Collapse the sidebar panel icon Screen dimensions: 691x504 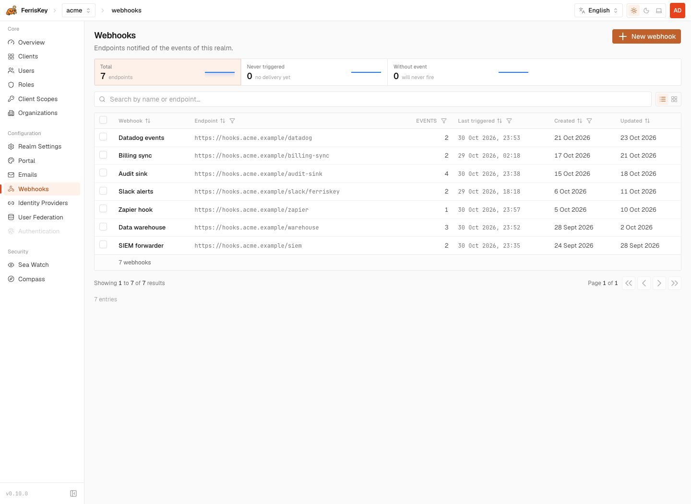(x=73, y=493)
